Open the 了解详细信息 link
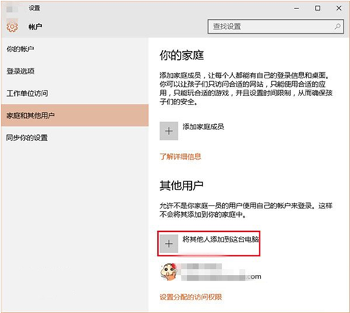 point(181,156)
